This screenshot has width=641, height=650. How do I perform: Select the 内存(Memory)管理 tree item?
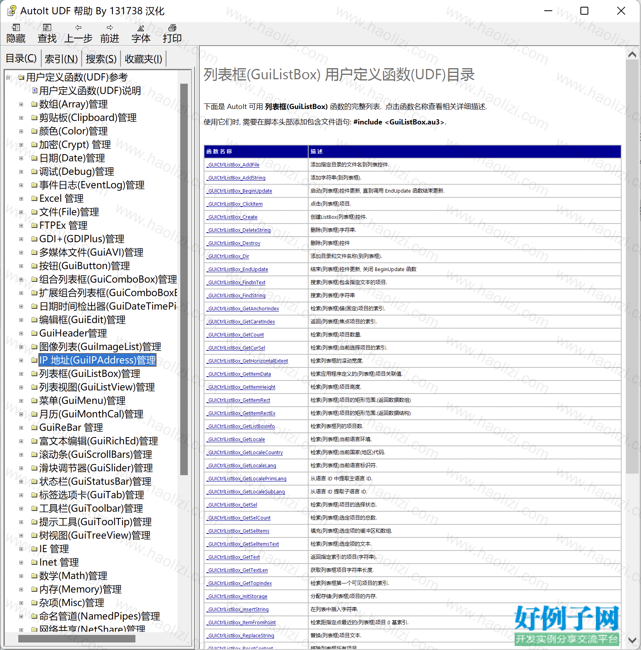pyautogui.click(x=80, y=589)
